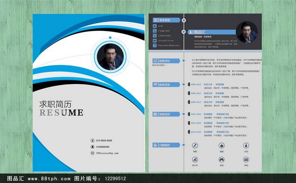Click the round portrait photo on the cover page

tap(110, 56)
